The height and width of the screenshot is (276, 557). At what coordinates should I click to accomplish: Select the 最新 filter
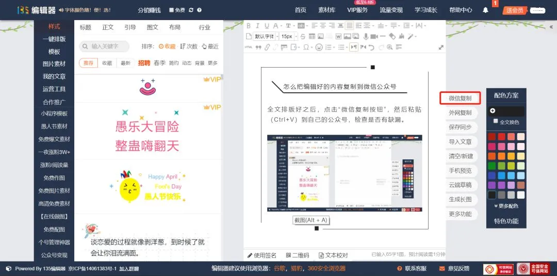pos(125,63)
